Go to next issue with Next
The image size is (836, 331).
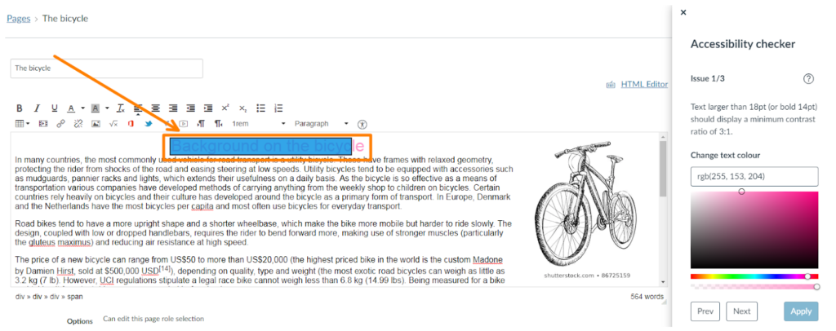[x=741, y=311]
